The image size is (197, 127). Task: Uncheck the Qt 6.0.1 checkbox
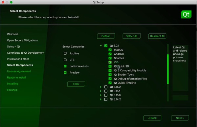(106, 46)
